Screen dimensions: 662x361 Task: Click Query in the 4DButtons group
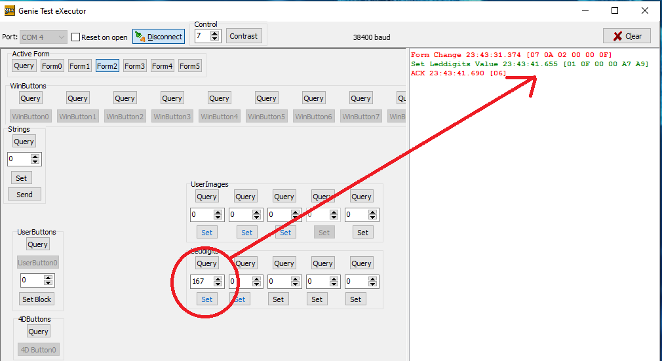pyautogui.click(x=38, y=332)
